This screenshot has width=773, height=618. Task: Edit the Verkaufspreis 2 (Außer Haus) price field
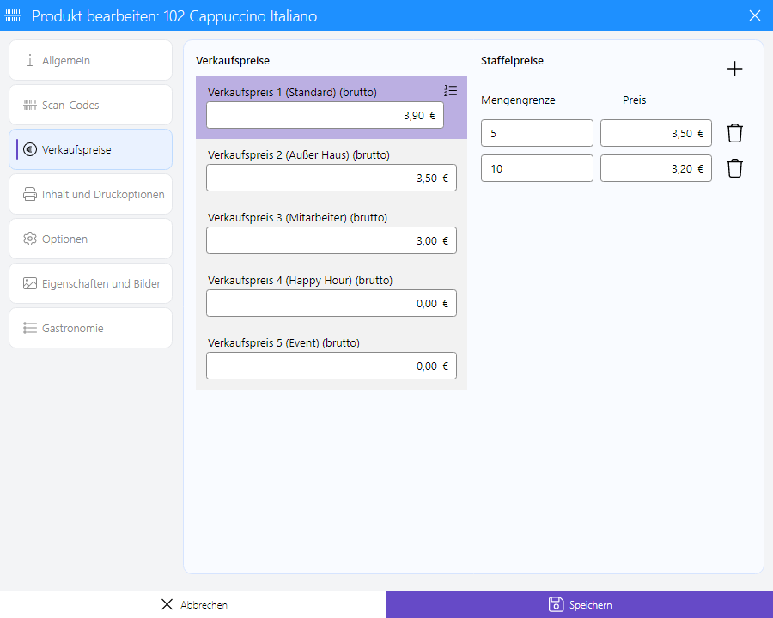[332, 178]
